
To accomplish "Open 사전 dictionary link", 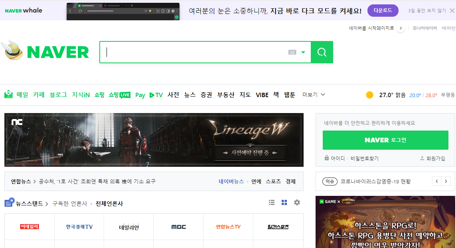I will pos(173,95).
